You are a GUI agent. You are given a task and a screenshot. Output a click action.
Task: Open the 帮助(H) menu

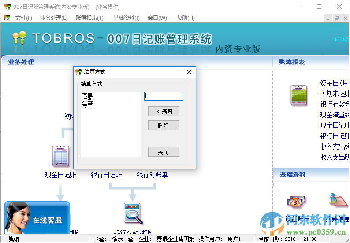(186, 18)
